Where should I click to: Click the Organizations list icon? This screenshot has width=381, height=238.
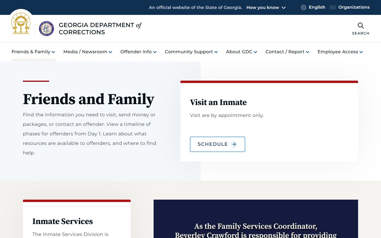click(x=333, y=7)
